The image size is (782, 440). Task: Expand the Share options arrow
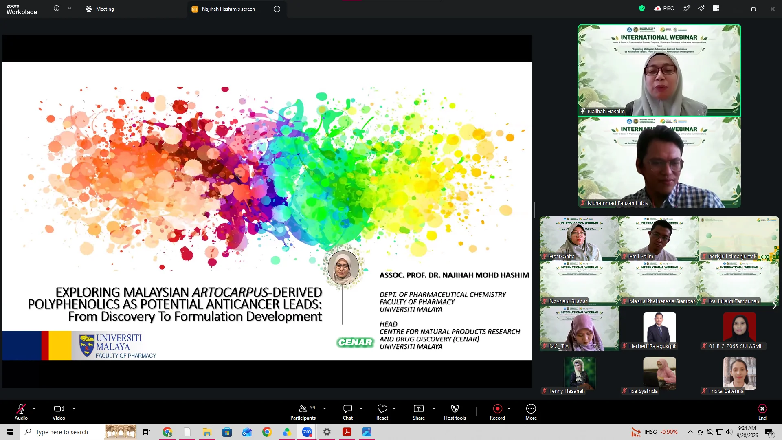[x=434, y=408]
